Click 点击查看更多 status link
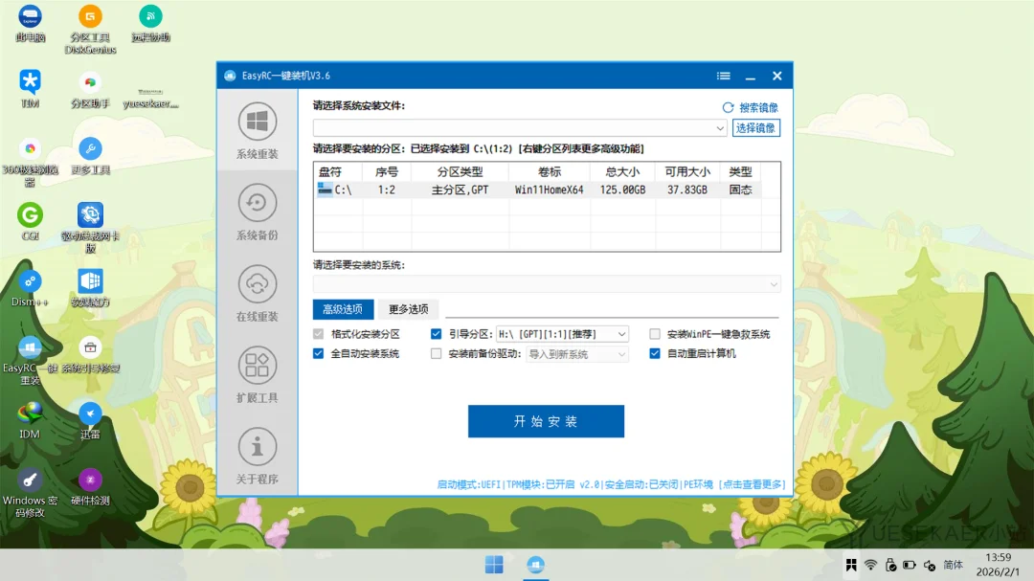The image size is (1034, 581). click(752, 484)
